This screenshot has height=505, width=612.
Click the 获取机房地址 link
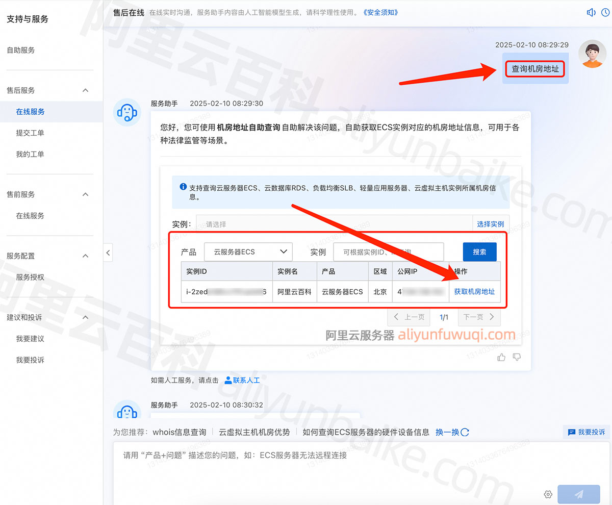[474, 292]
